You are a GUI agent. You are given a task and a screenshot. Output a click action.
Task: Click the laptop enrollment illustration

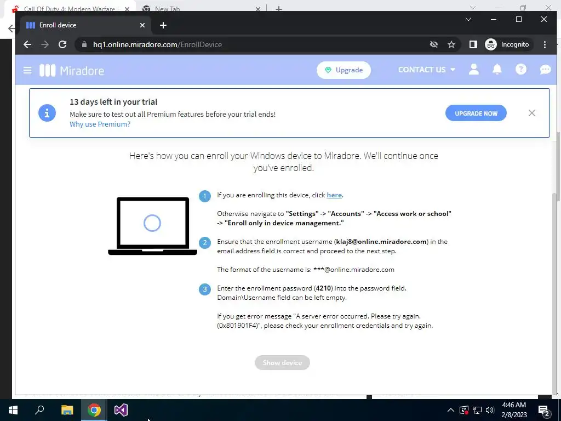pyautogui.click(x=152, y=226)
